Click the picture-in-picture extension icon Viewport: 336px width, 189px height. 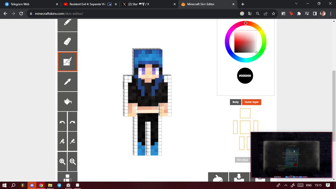283,13
